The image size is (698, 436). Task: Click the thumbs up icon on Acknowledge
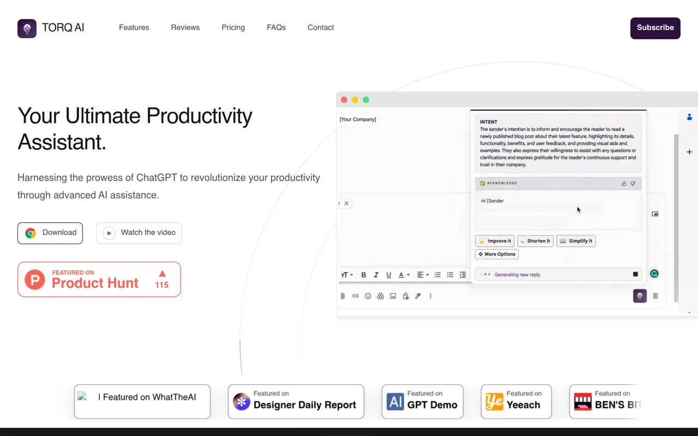pyautogui.click(x=624, y=184)
